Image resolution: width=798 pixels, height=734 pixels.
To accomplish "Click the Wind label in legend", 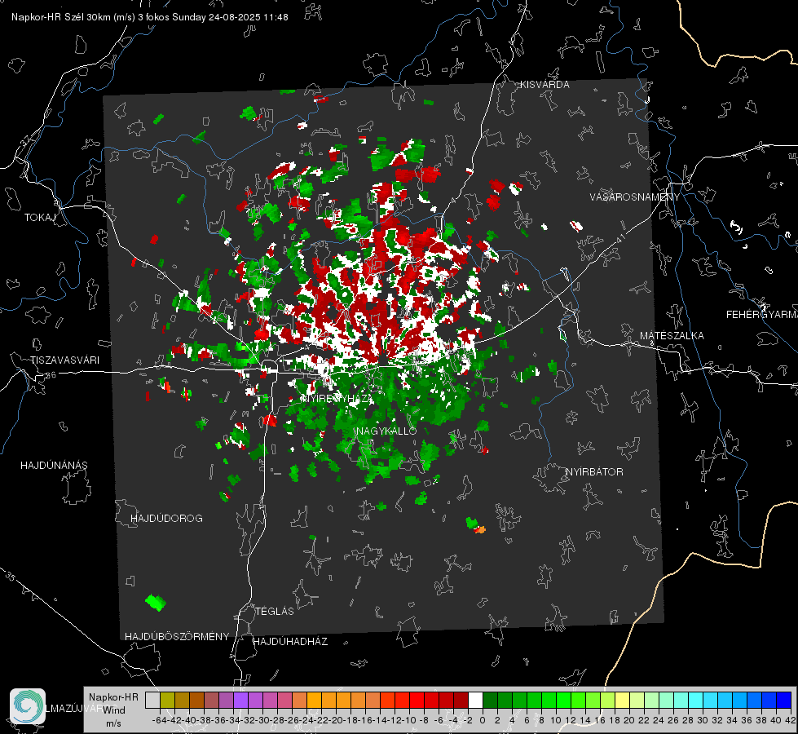I will [x=113, y=710].
